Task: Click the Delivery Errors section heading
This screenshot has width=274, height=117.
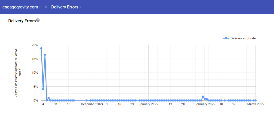Action: click(x=22, y=21)
